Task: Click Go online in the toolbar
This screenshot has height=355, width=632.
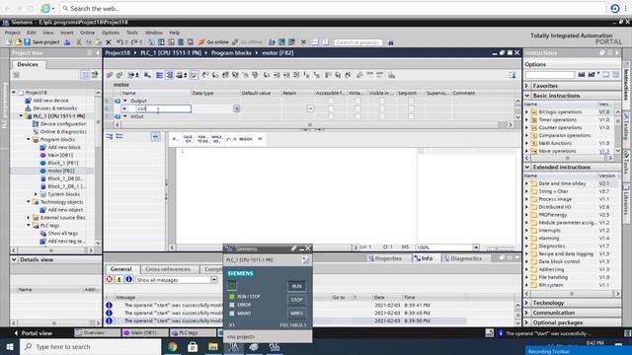Action: coord(213,41)
